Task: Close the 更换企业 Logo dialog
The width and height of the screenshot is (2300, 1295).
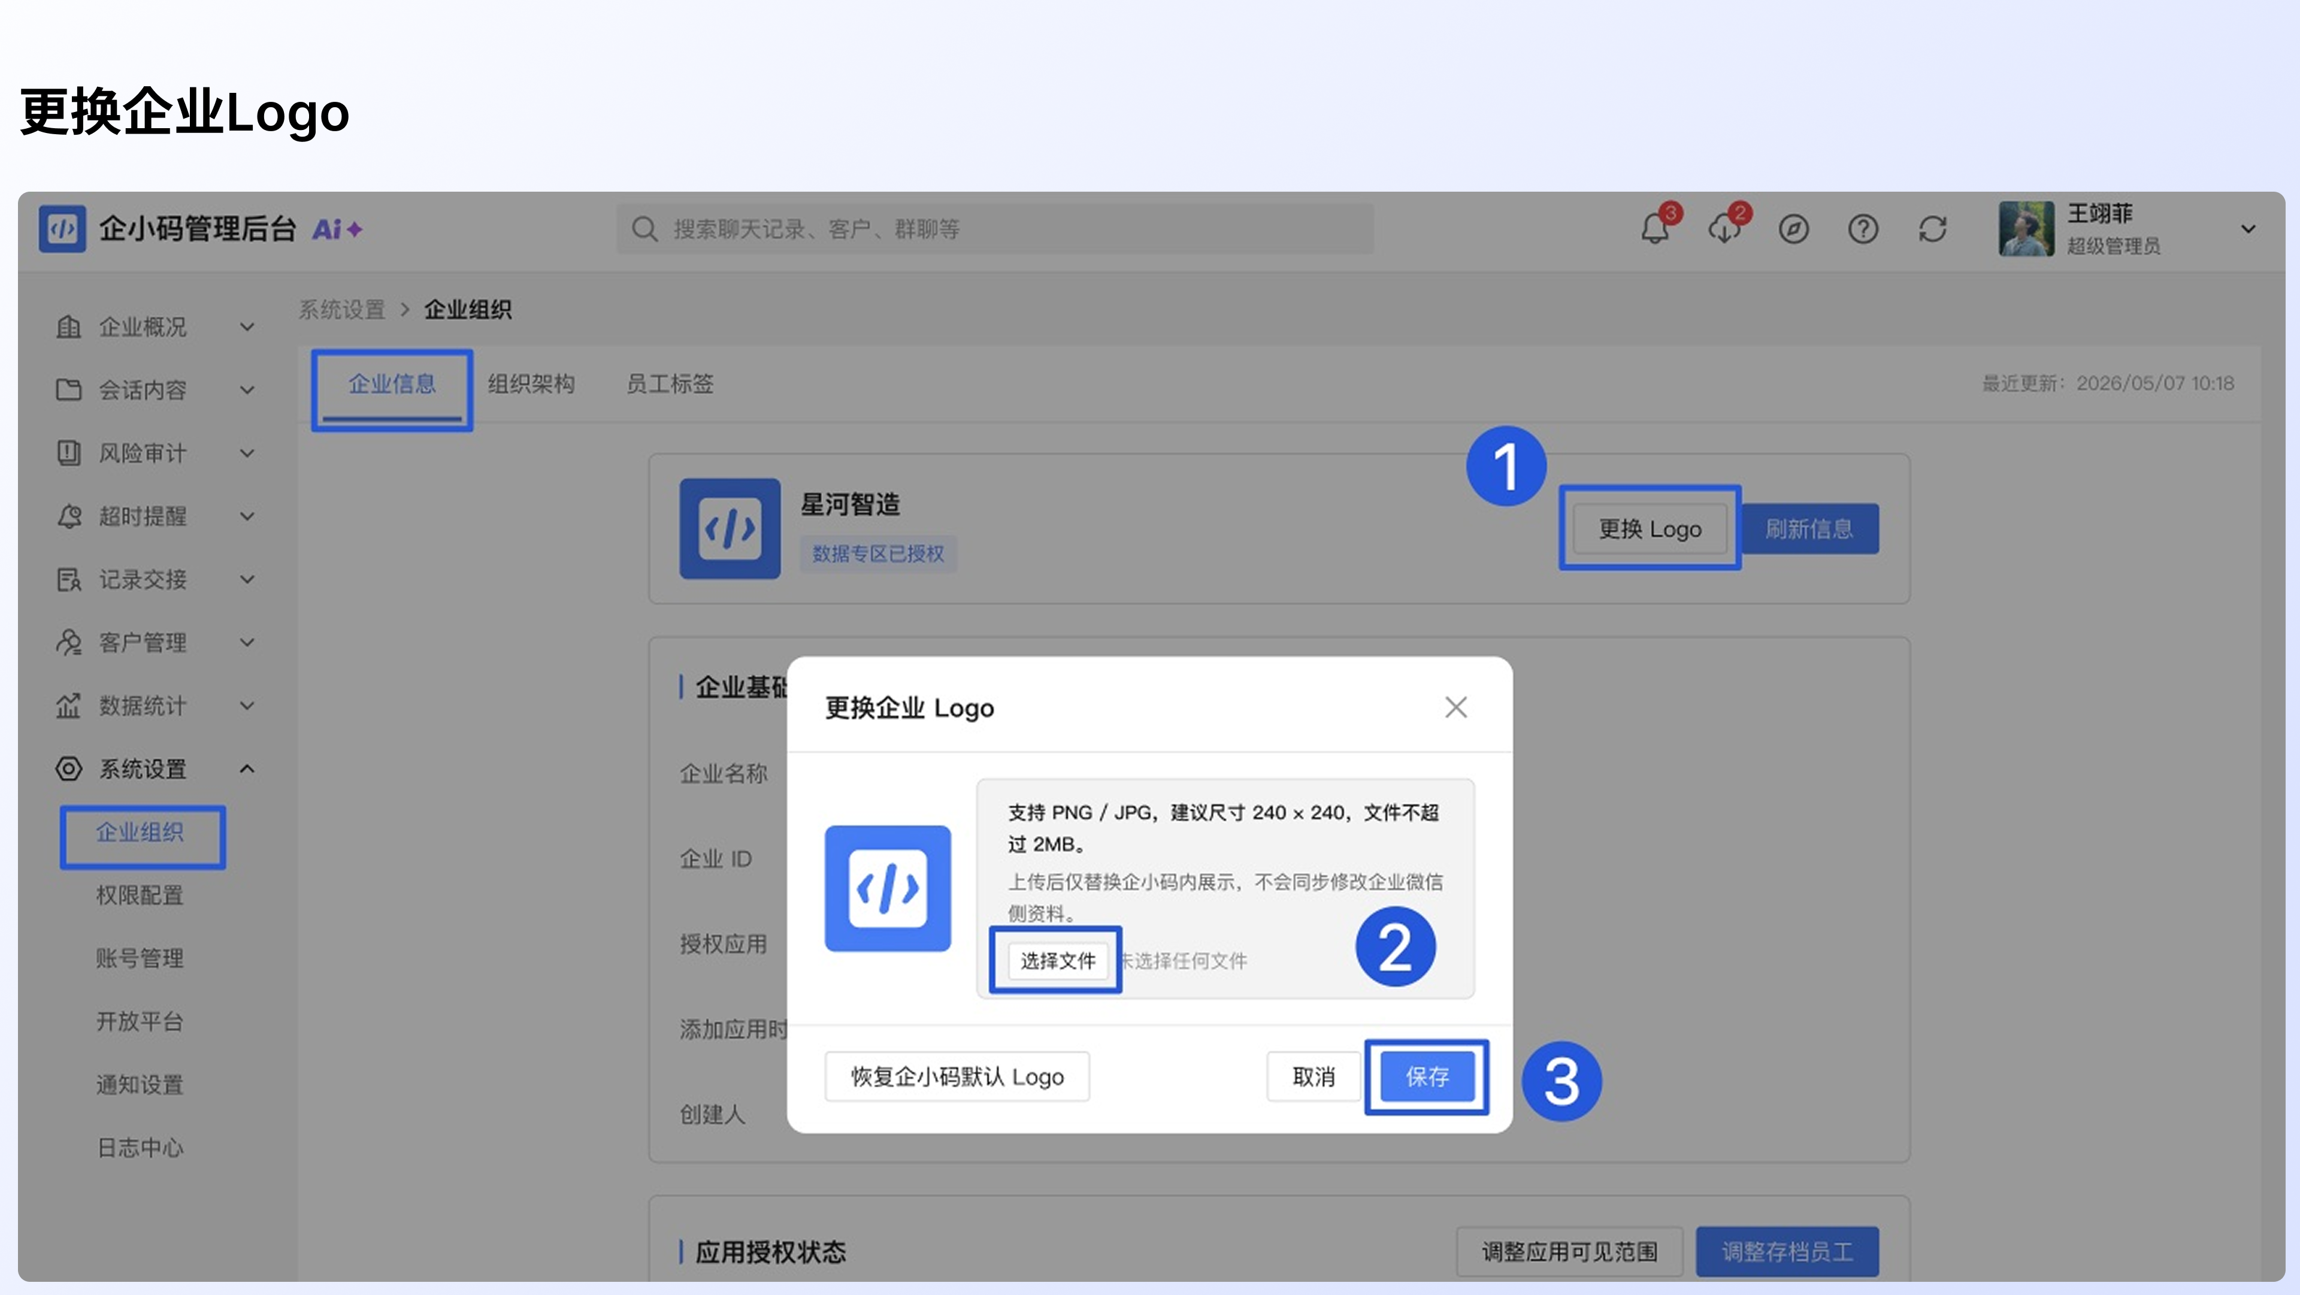Action: (x=1455, y=707)
